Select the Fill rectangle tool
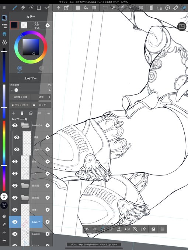188x250 pixels. pos(78,8)
